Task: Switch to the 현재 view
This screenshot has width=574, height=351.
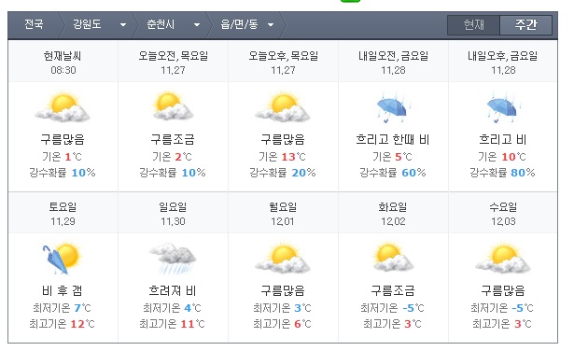Action: (474, 25)
